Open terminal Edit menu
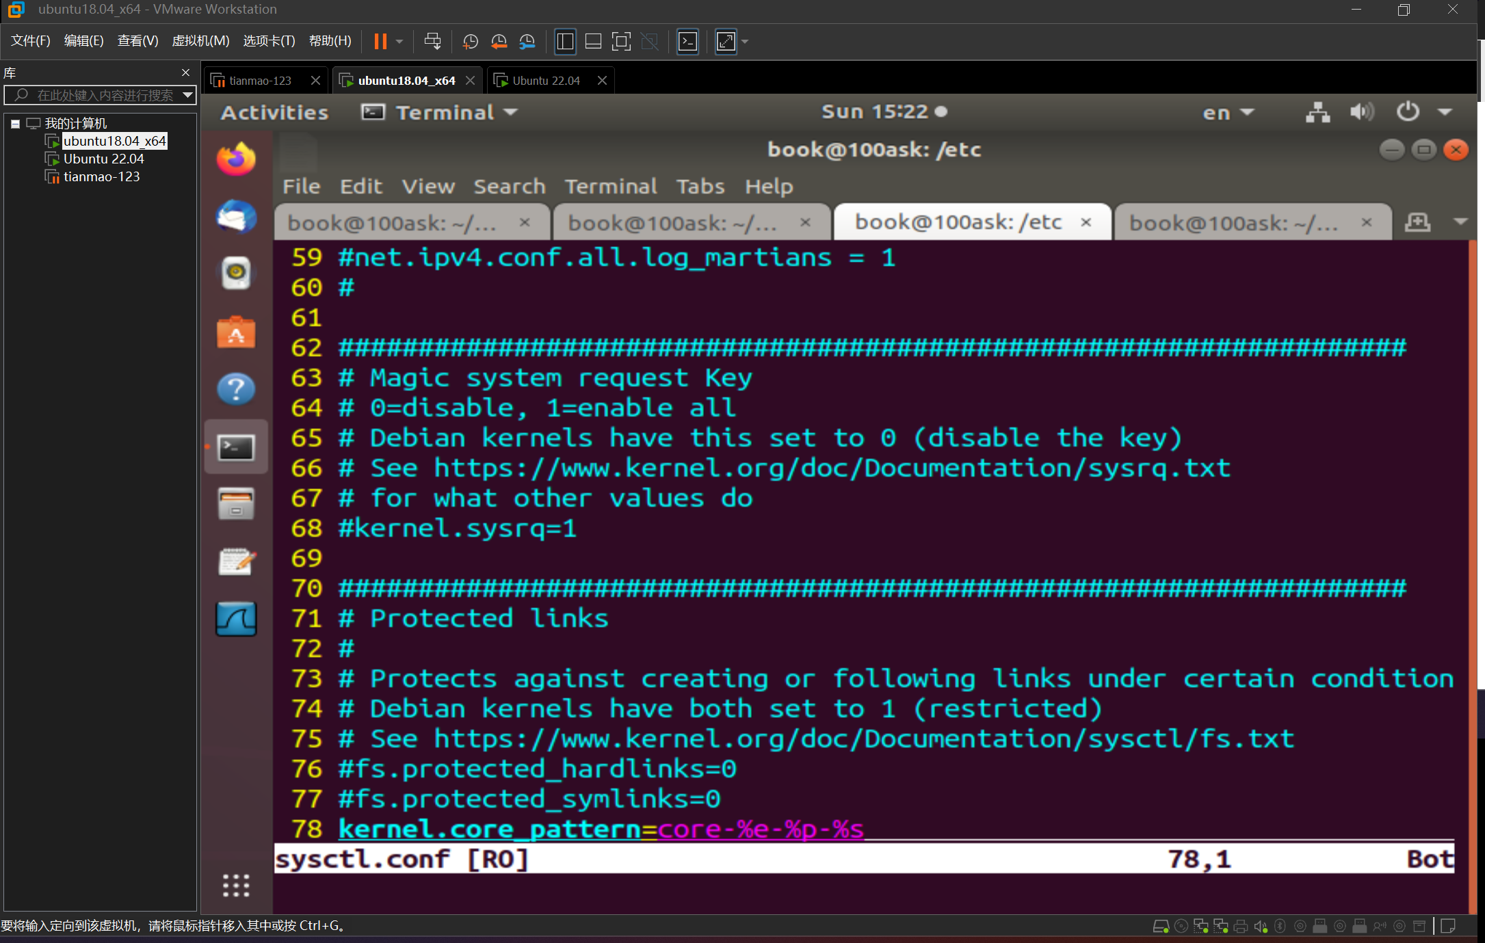 (361, 186)
